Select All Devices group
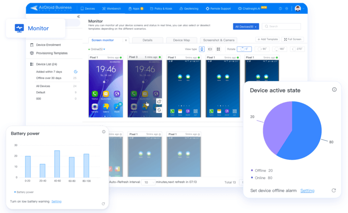 point(43,86)
